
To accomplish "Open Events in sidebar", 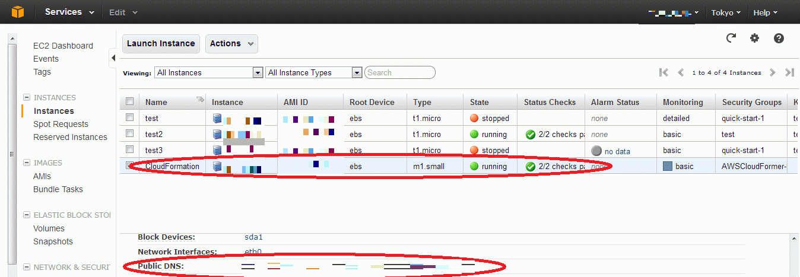I will [46, 59].
